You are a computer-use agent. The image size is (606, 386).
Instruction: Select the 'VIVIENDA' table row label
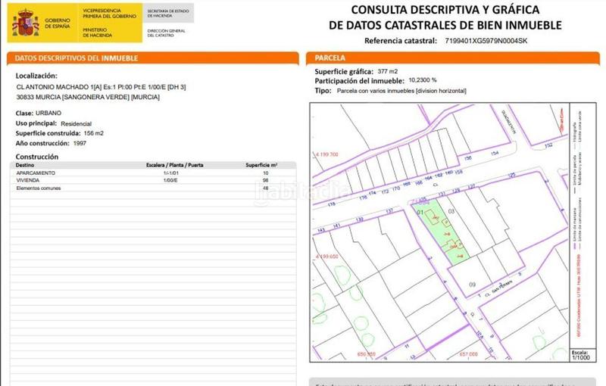[x=27, y=180]
